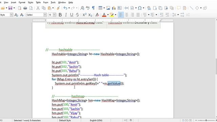217x122 pixels.
Task: Open the Insert menu
Action: 14,2
